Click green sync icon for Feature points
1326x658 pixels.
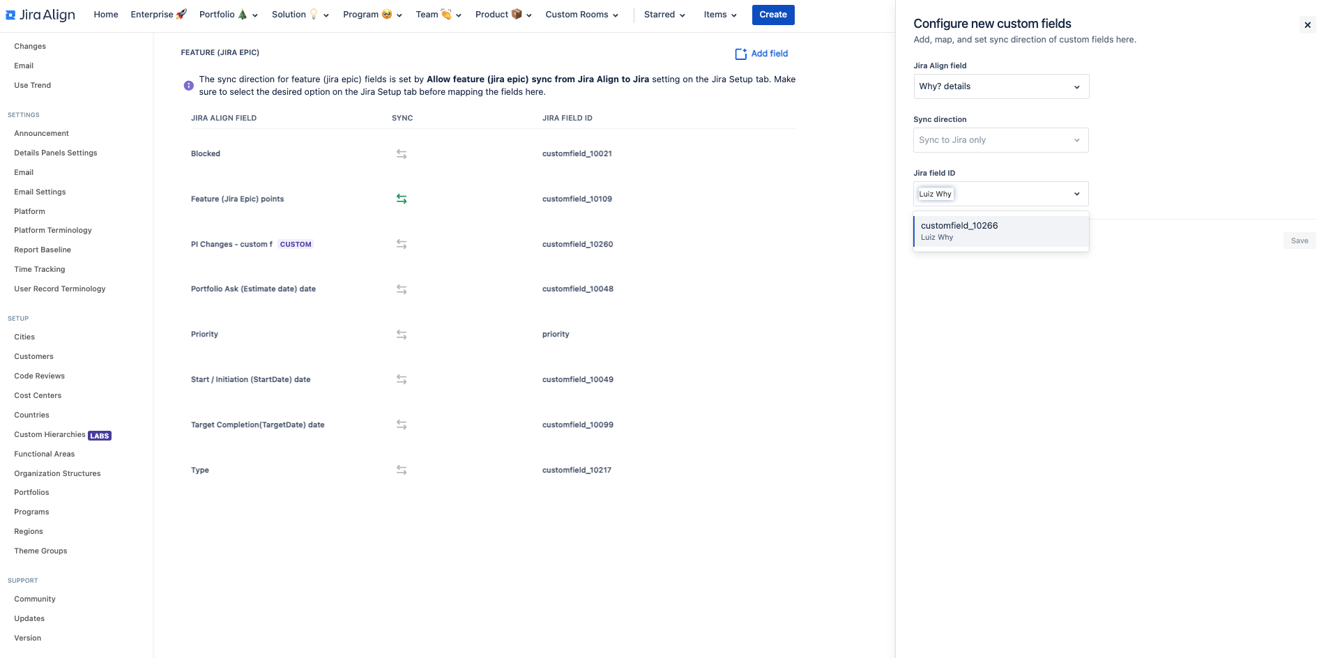point(402,199)
